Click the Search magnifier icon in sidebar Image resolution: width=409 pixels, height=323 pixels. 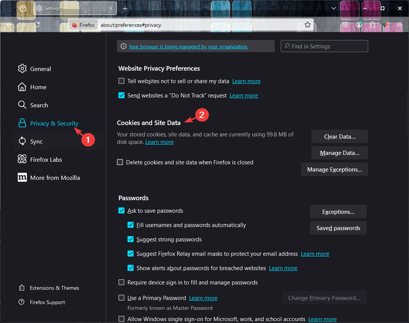[22, 105]
